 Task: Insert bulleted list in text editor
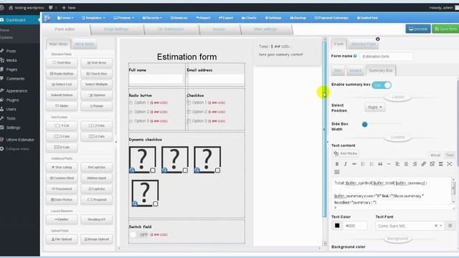coord(363,164)
